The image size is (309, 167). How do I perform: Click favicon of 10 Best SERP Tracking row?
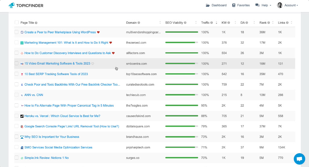22,74
